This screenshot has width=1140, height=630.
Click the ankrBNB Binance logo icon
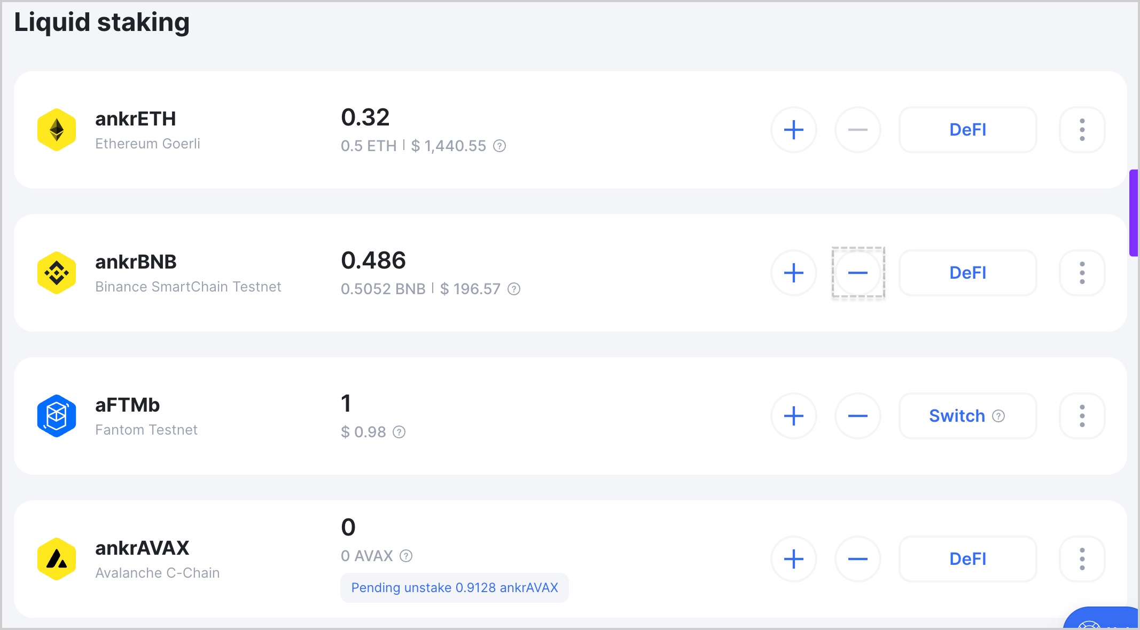pos(57,272)
